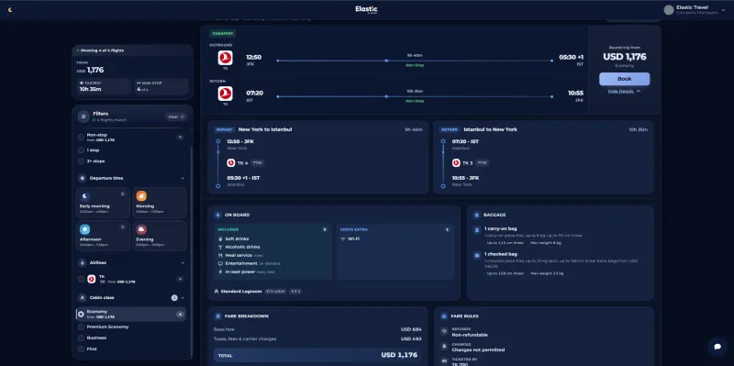Screen dimensions: 734x366
Task: Click the Book button
Action: point(624,79)
